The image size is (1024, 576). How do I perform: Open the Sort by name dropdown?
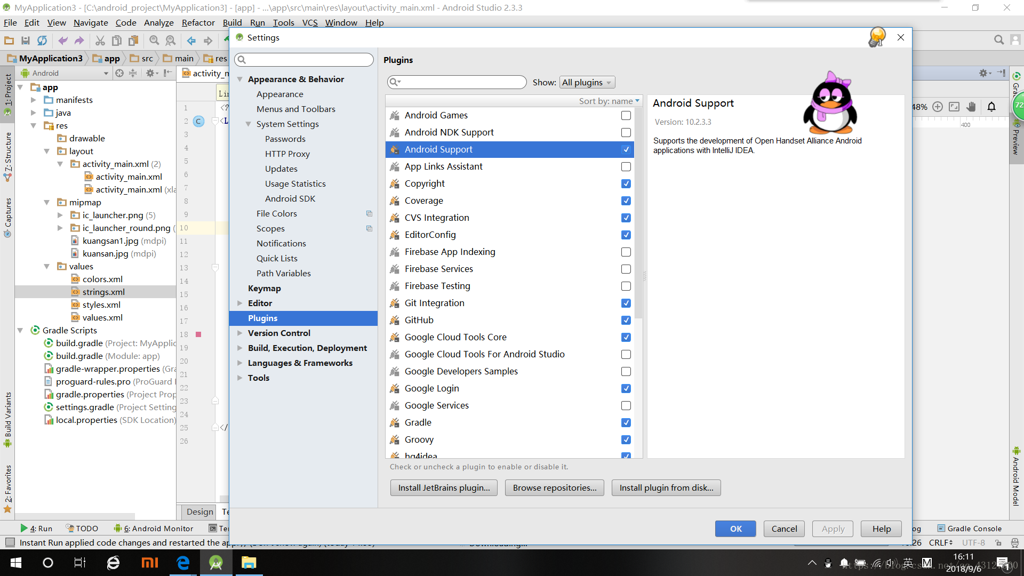(x=609, y=101)
